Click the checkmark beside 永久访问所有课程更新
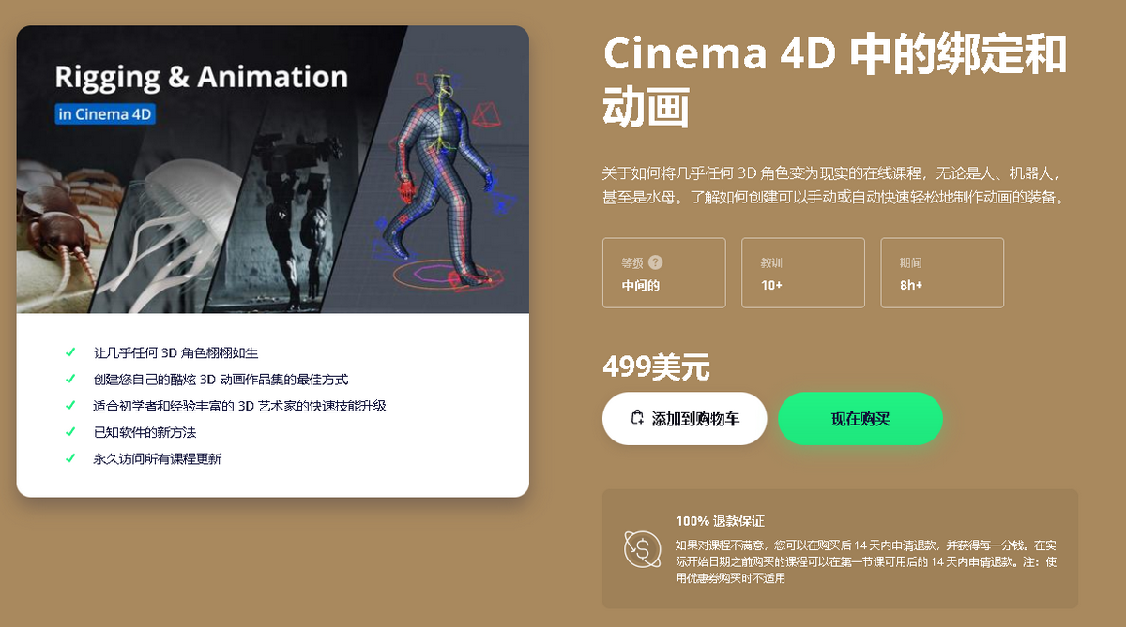 point(70,458)
